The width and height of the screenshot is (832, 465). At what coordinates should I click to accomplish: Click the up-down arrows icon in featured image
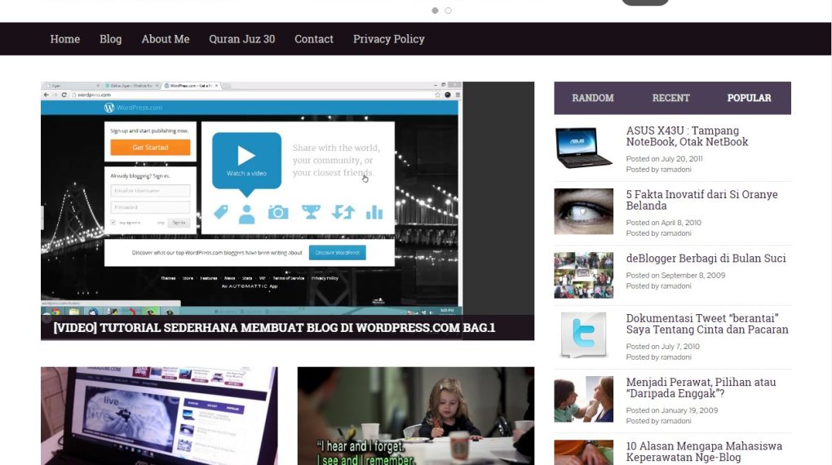coord(343,212)
